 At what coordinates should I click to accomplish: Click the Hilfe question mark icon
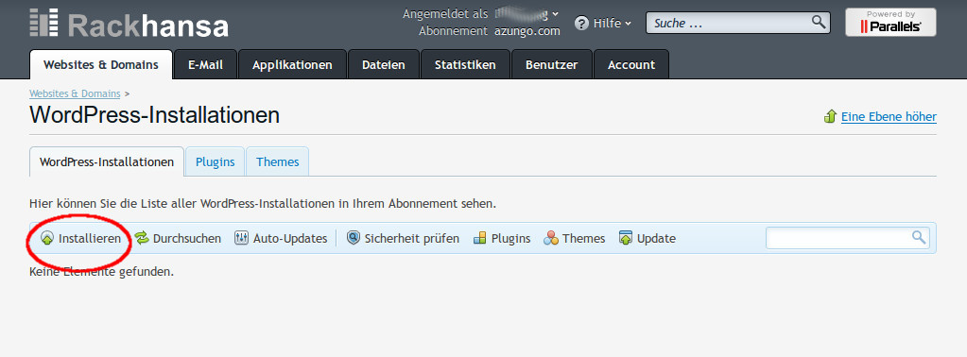pyautogui.click(x=581, y=24)
